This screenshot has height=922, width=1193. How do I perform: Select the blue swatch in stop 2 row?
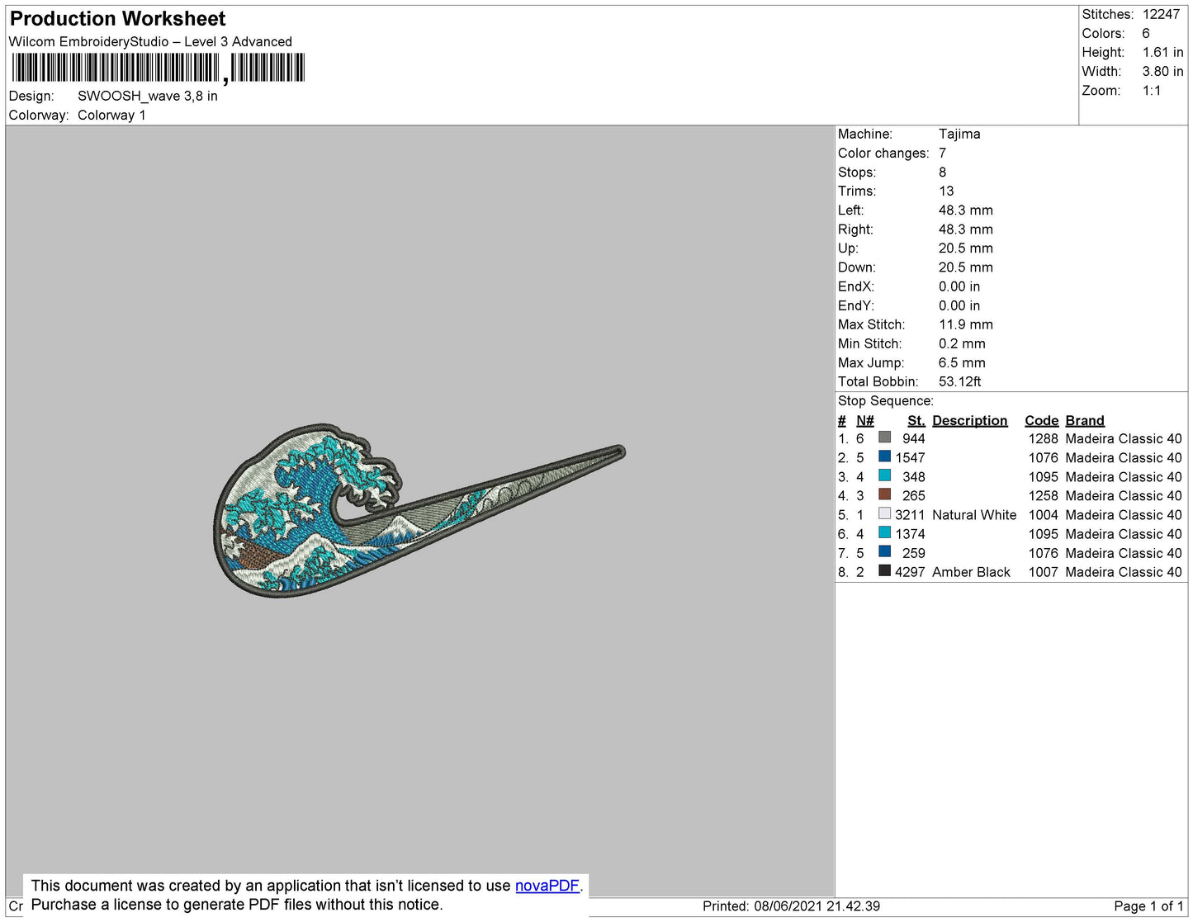coord(884,456)
